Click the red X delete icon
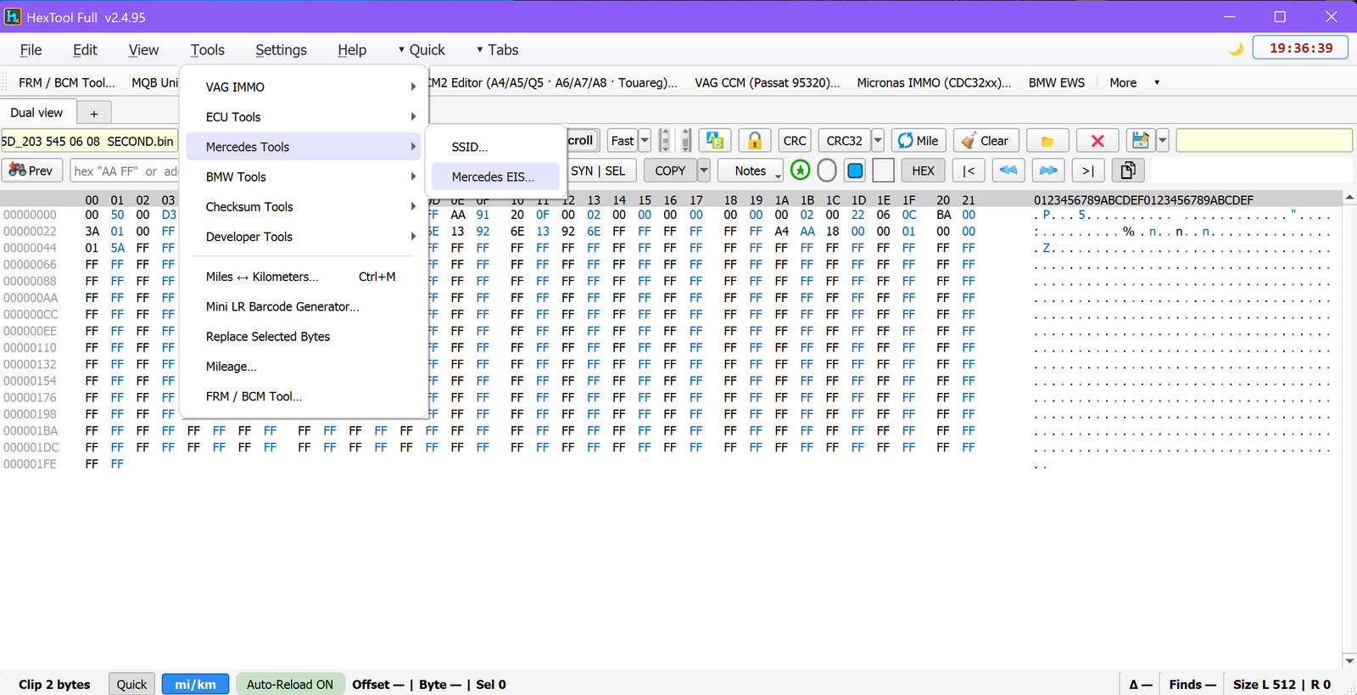1357x695 pixels. point(1097,141)
